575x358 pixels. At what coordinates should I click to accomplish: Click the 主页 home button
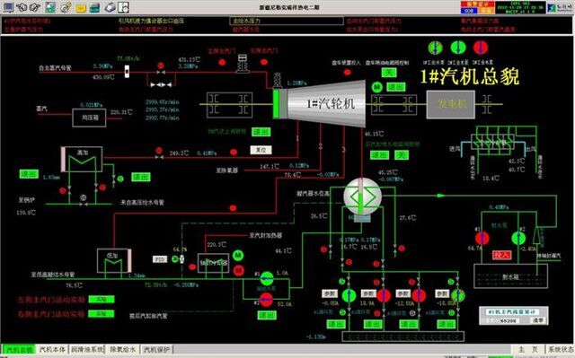point(528,350)
